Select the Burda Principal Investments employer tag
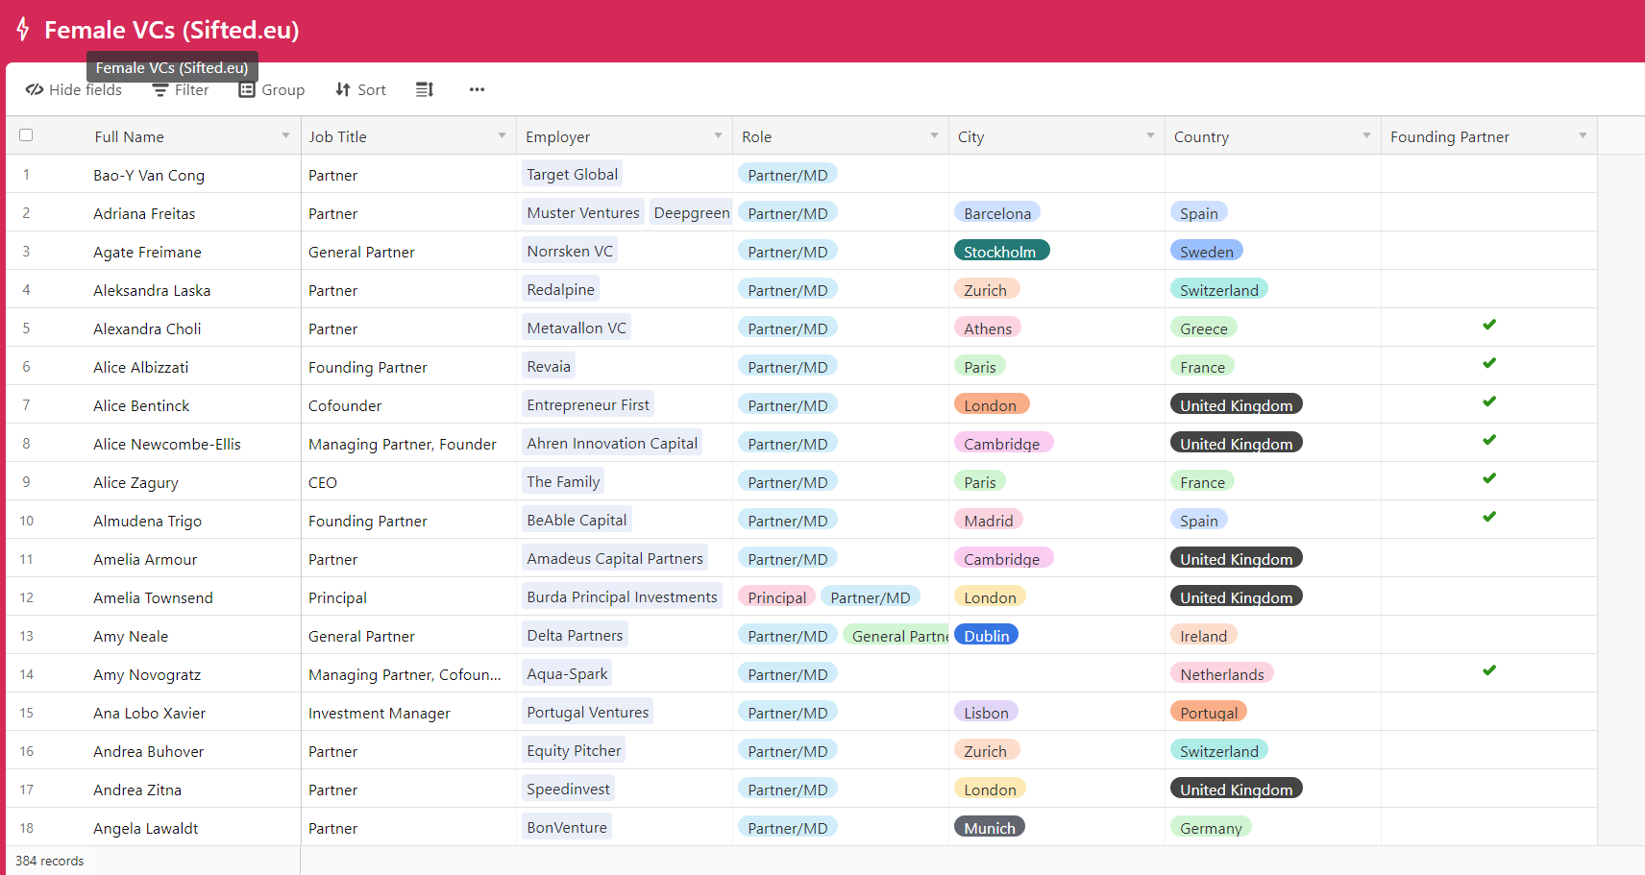The image size is (1645, 875). click(x=622, y=596)
